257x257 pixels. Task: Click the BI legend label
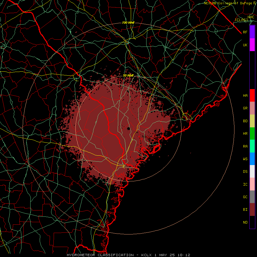(245, 210)
